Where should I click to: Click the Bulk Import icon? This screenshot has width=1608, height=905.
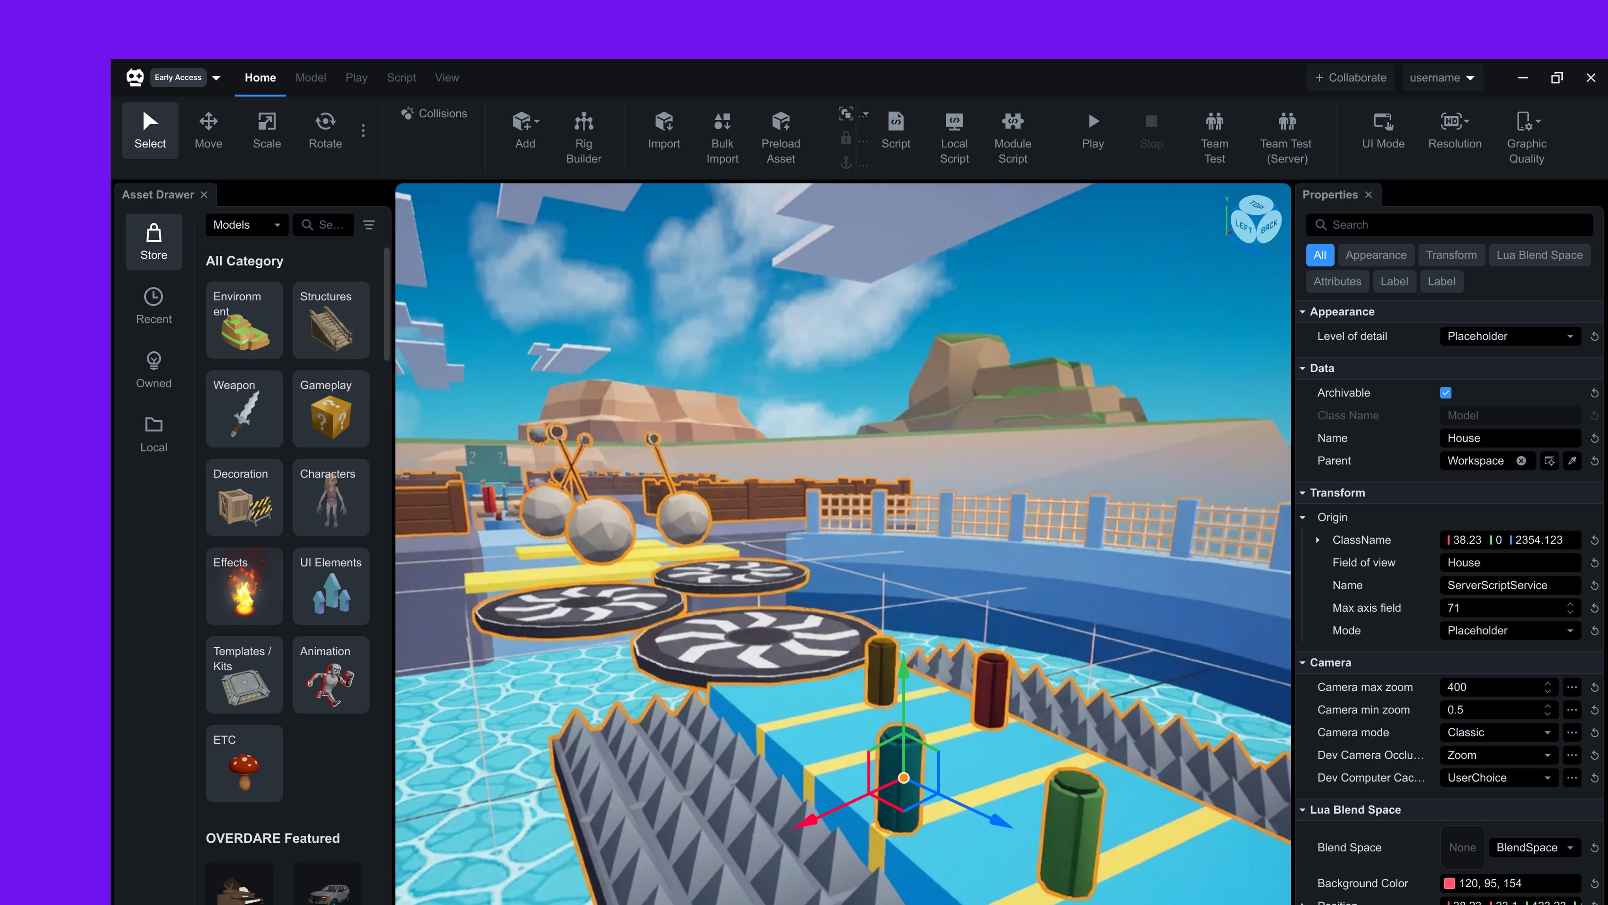click(x=722, y=121)
